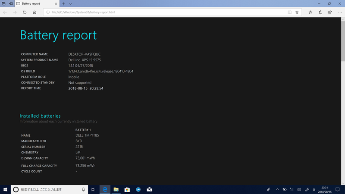
Task: Click the browser back arrow
Action: pyautogui.click(x=5, y=13)
